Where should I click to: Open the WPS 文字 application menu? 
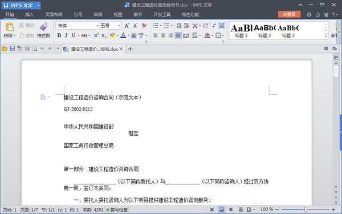click(21, 5)
